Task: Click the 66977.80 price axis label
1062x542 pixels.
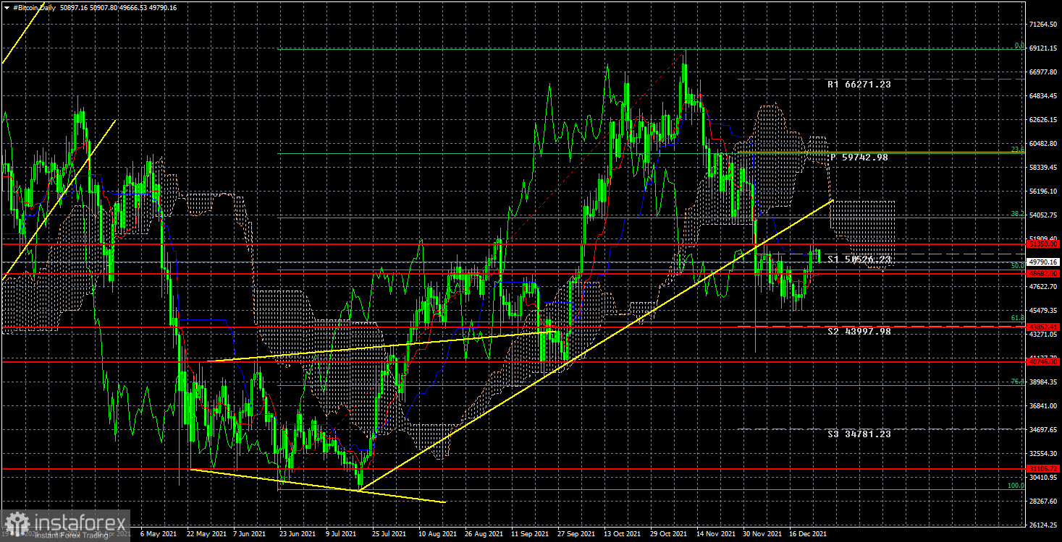Action: click(1043, 72)
